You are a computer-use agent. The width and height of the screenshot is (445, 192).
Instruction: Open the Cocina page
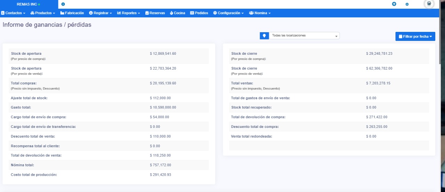177,13
